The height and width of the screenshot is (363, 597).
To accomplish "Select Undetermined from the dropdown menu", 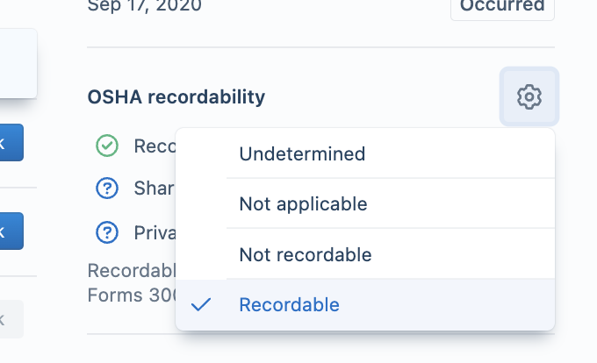I will tap(364, 153).
